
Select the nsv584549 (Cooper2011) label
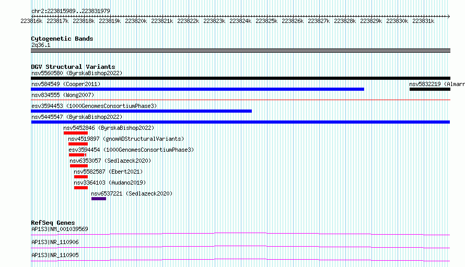click(66, 84)
